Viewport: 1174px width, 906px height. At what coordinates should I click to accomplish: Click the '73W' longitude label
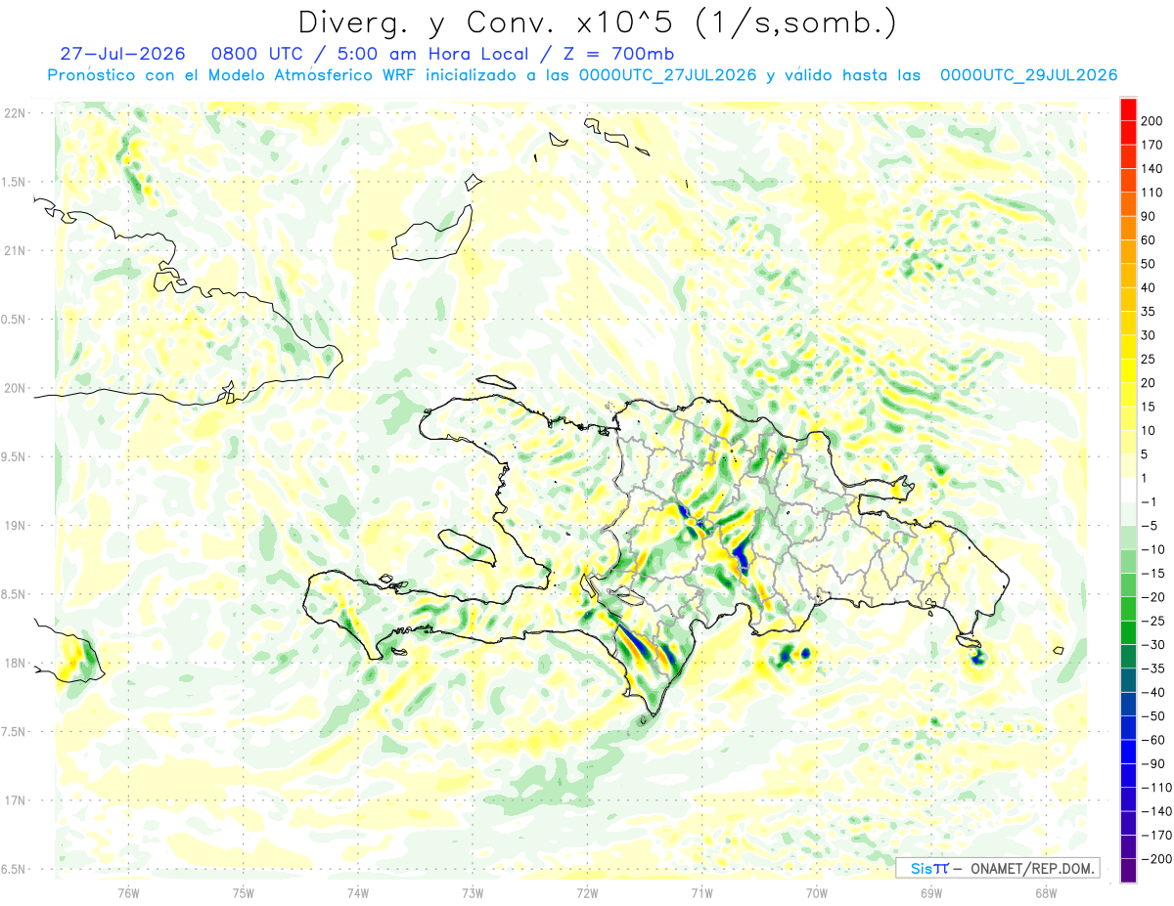(473, 892)
